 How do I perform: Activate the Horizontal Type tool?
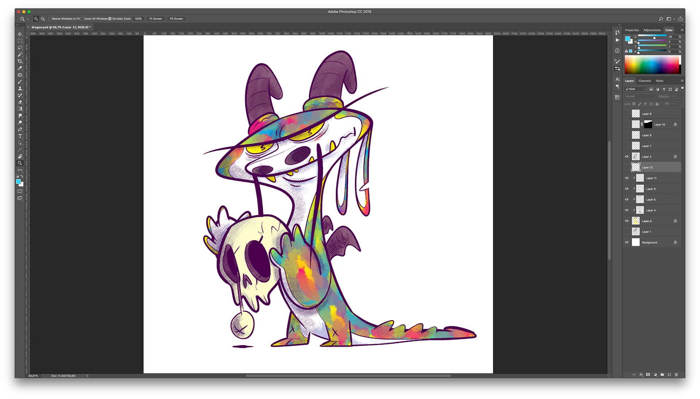[x=20, y=136]
